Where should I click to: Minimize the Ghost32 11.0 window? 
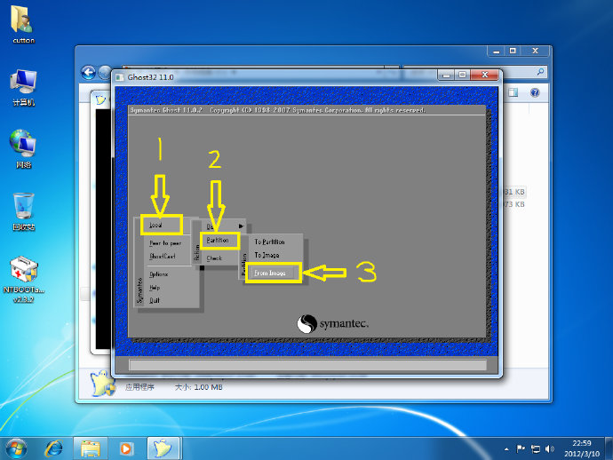click(447, 75)
